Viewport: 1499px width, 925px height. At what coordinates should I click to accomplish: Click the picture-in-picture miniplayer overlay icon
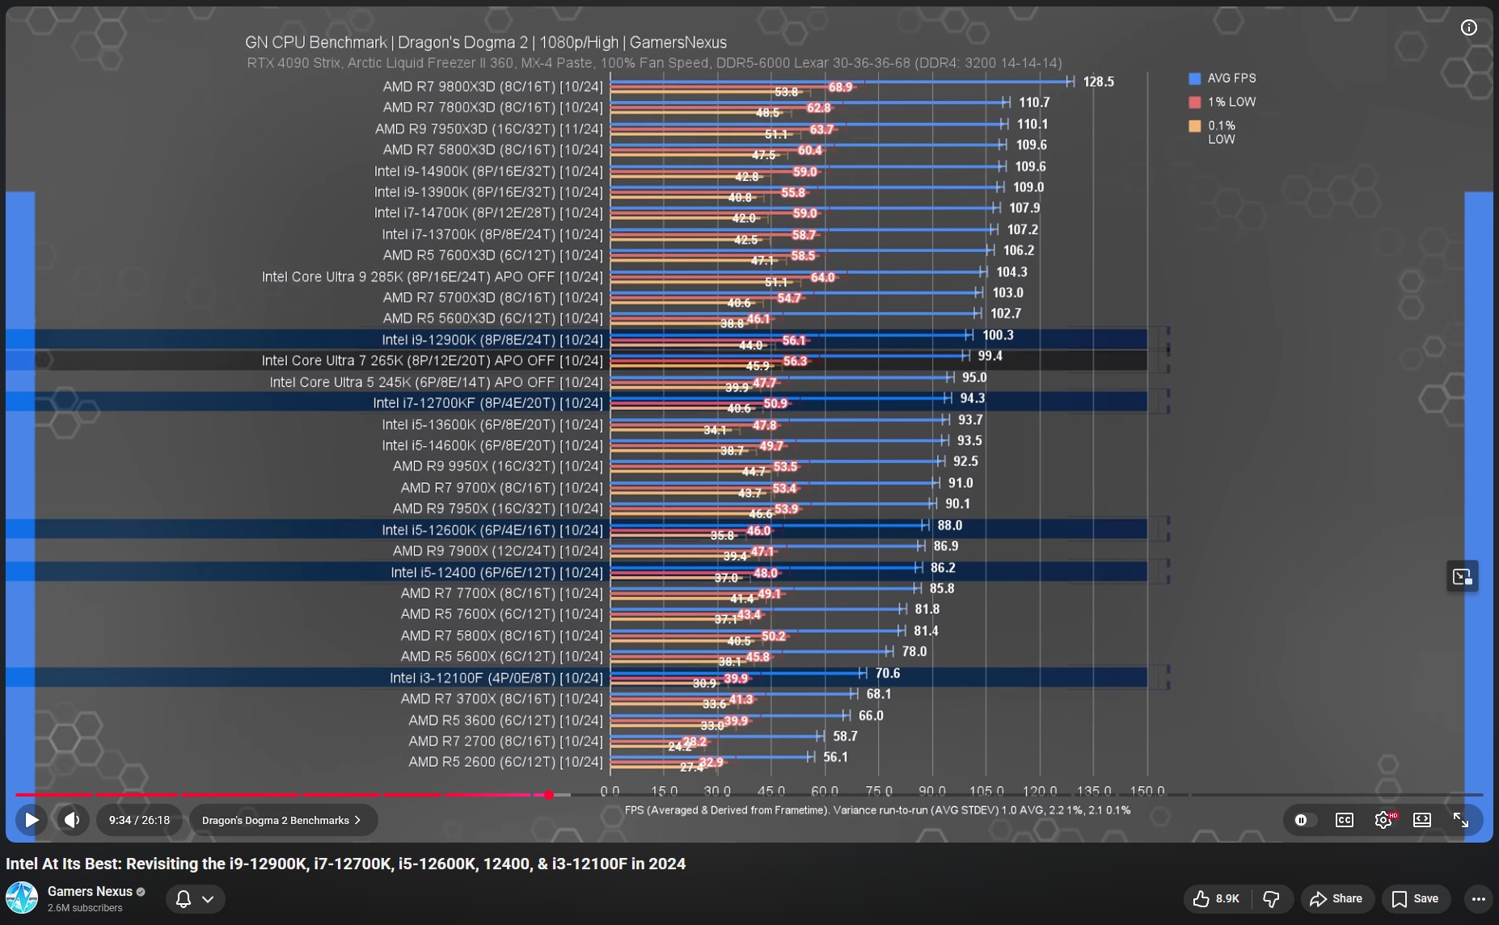[1463, 576]
